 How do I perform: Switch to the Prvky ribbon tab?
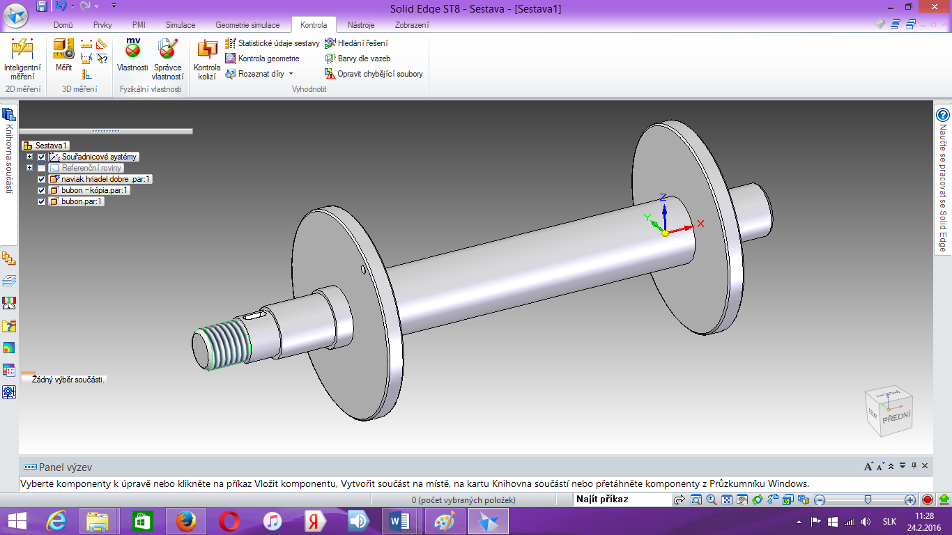(102, 25)
